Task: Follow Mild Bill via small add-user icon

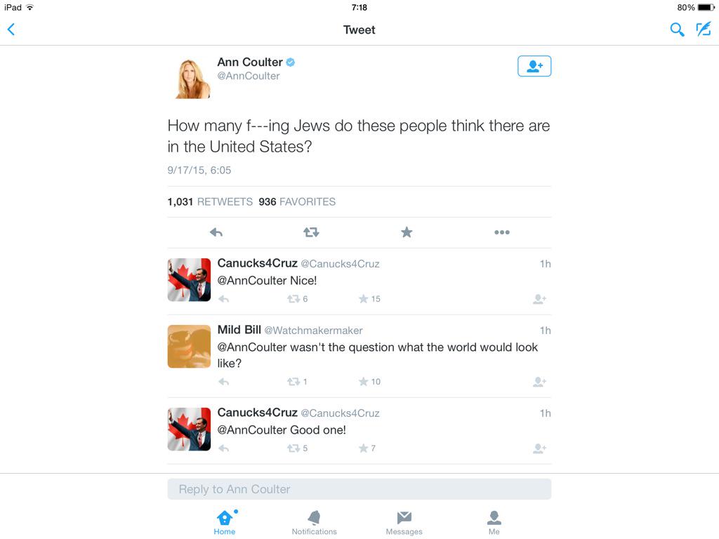Action: (x=540, y=381)
